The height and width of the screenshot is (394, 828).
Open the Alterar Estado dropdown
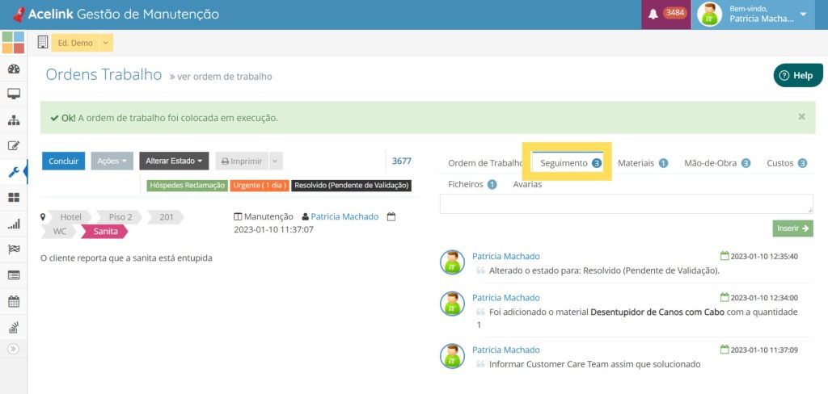click(x=174, y=161)
